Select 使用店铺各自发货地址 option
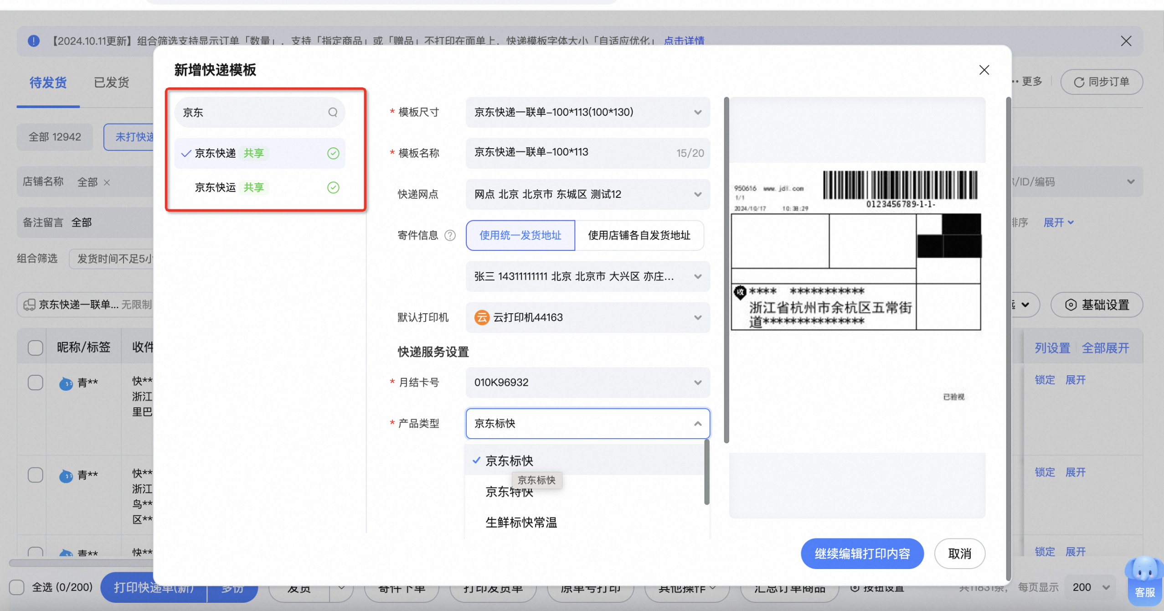The image size is (1164, 611). [639, 235]
